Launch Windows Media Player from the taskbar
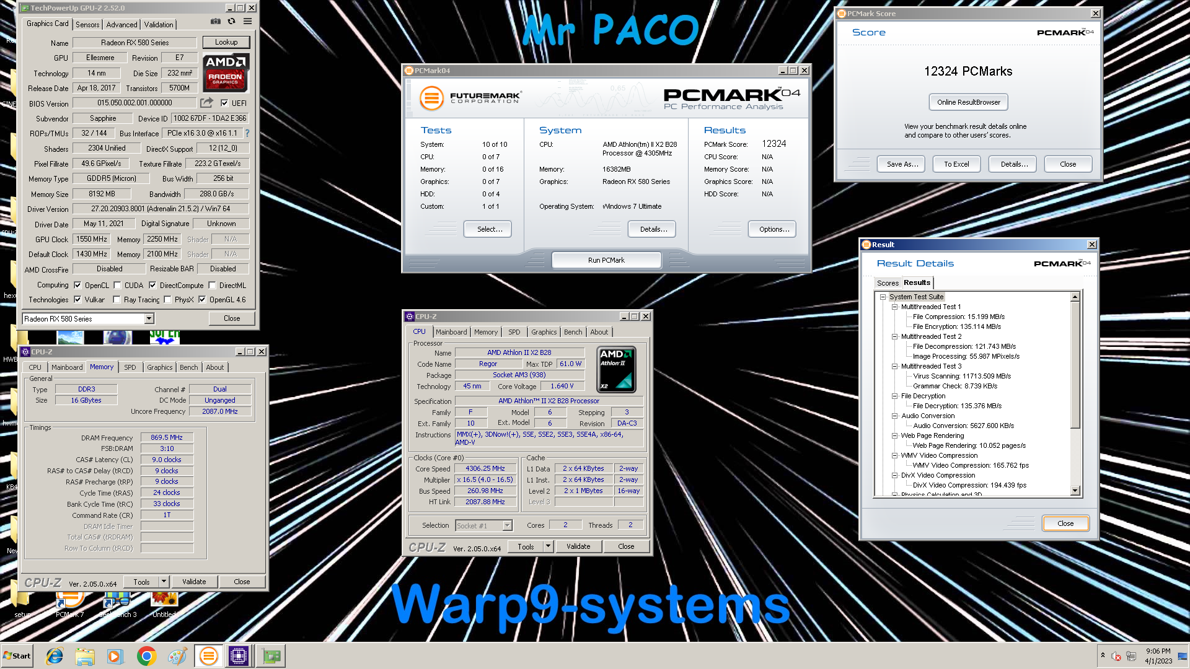 point(115,656)
